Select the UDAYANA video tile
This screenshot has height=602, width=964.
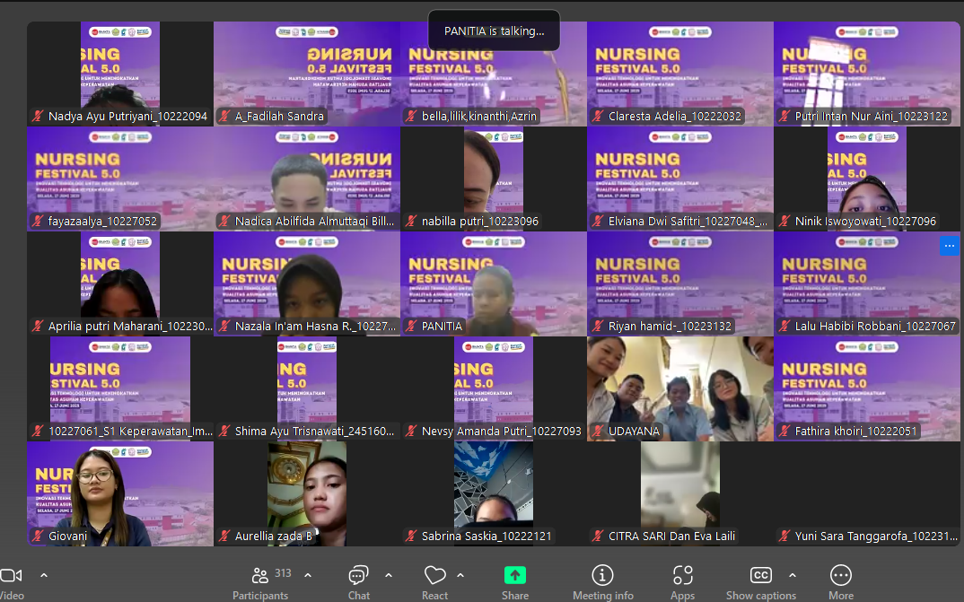679,388
